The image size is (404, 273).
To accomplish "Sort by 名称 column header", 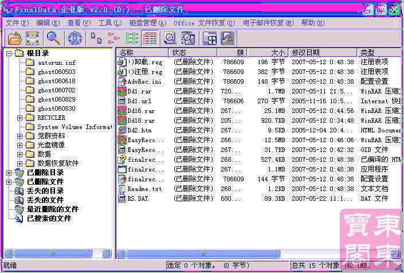I will click(143, 53).
